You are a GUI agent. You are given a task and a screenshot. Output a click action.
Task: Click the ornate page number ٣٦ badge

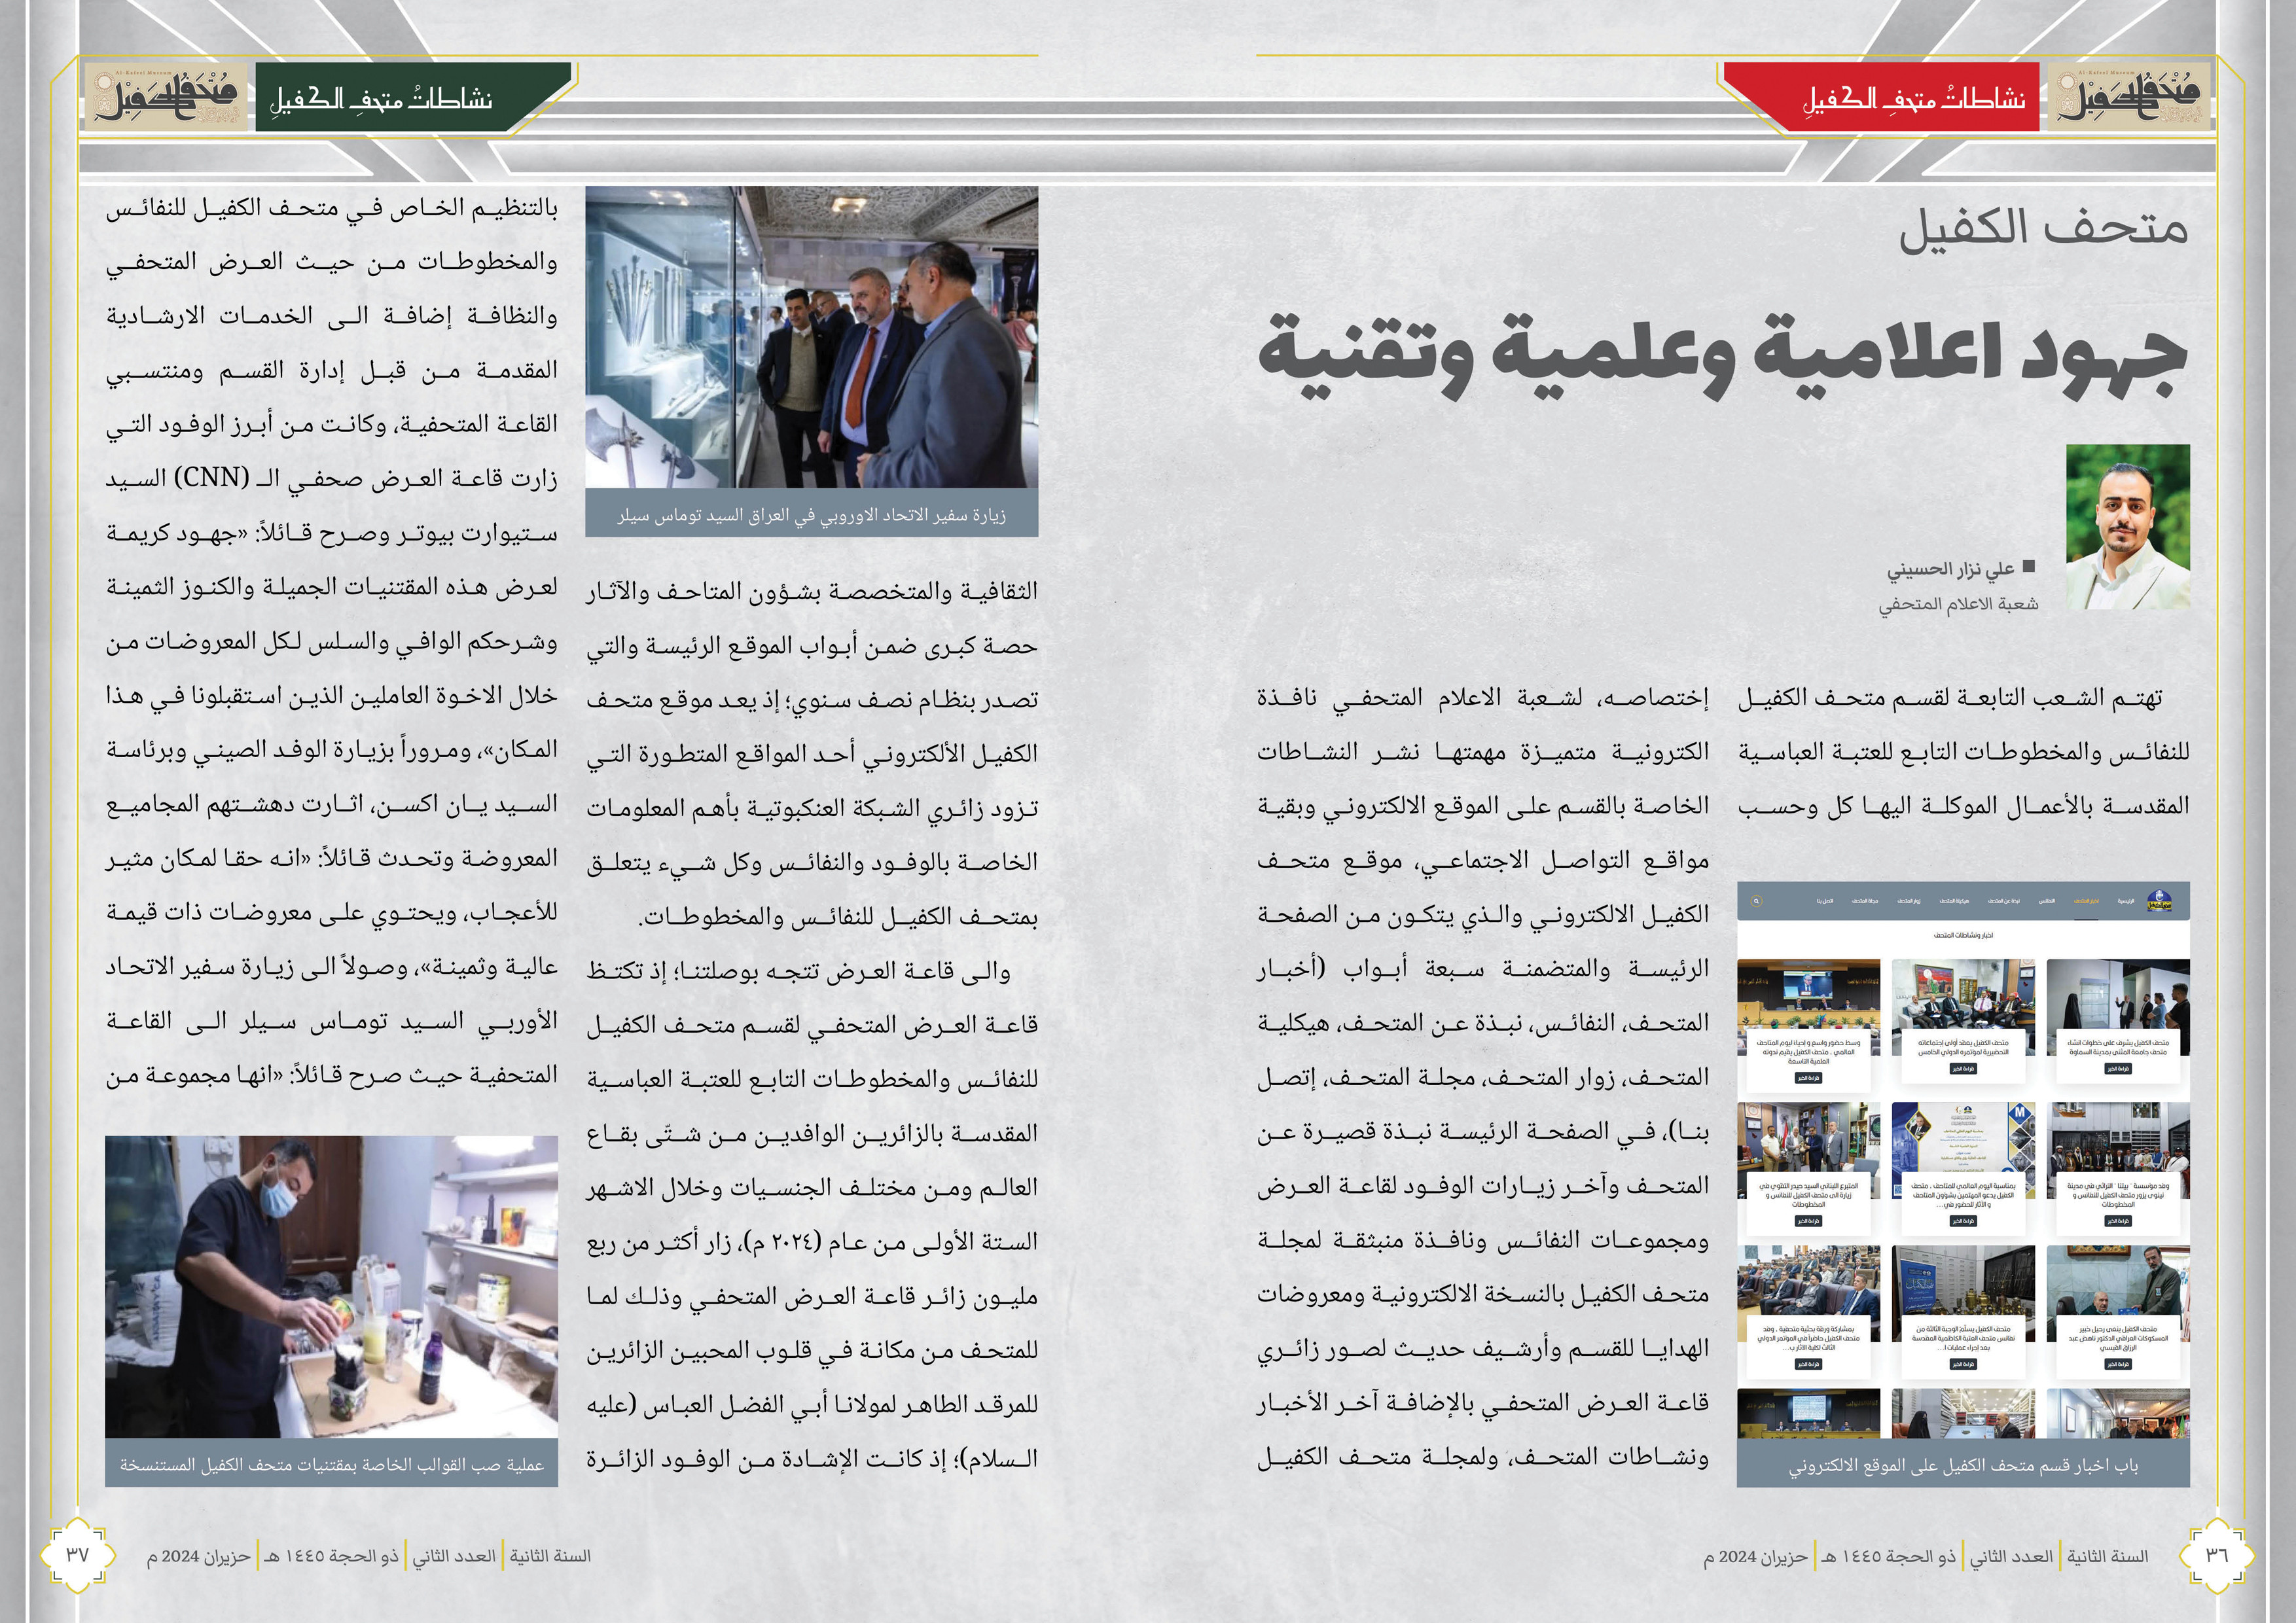2217,1555
